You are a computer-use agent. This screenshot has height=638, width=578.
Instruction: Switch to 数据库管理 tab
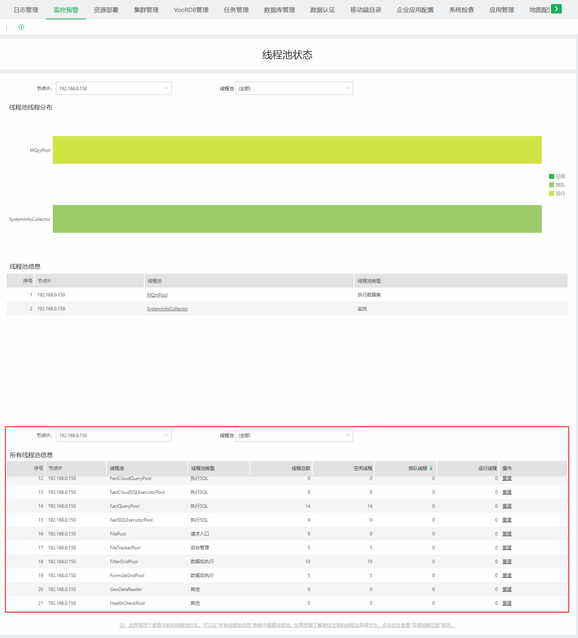click(279, 10)
